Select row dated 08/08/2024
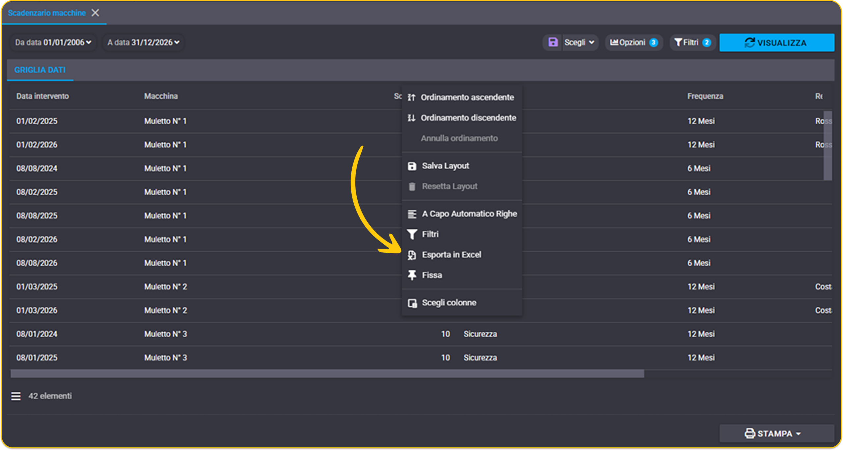 [421, 169]
